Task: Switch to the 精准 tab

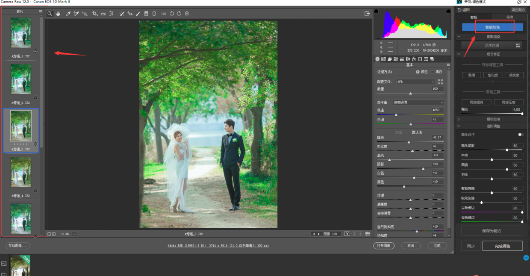Action: tap(510, 18)
